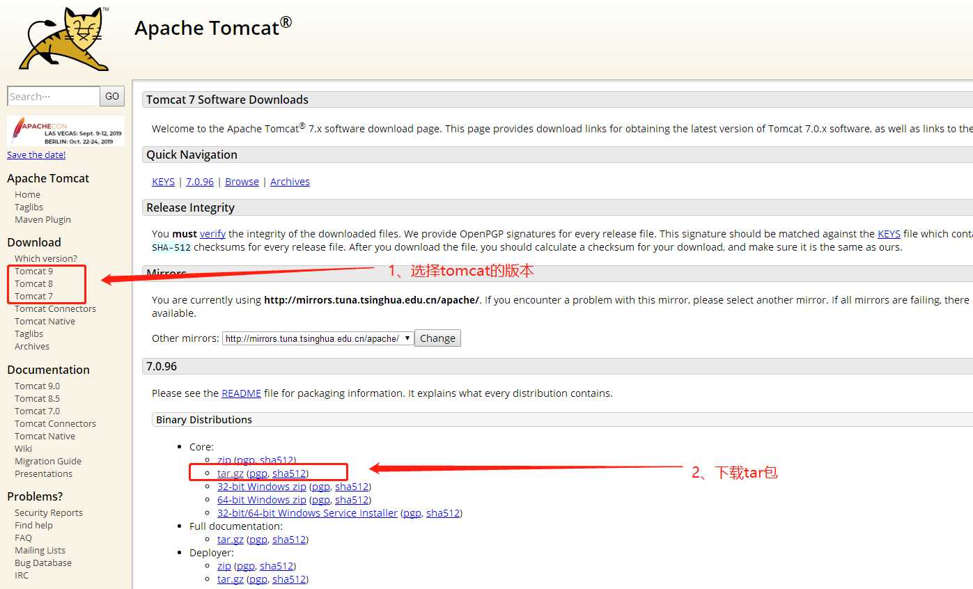Open pgp for 32-bit Windows zip

click(320, 487)
